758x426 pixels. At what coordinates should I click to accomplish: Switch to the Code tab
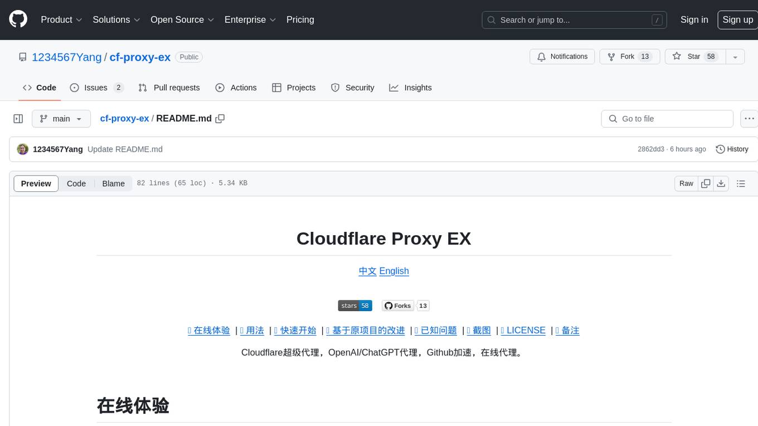coord(40,88)
